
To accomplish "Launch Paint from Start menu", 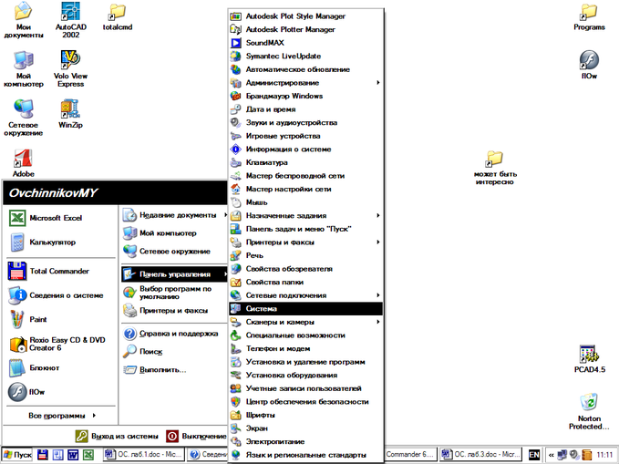I will pyautogui.click(x=61, y=319).
